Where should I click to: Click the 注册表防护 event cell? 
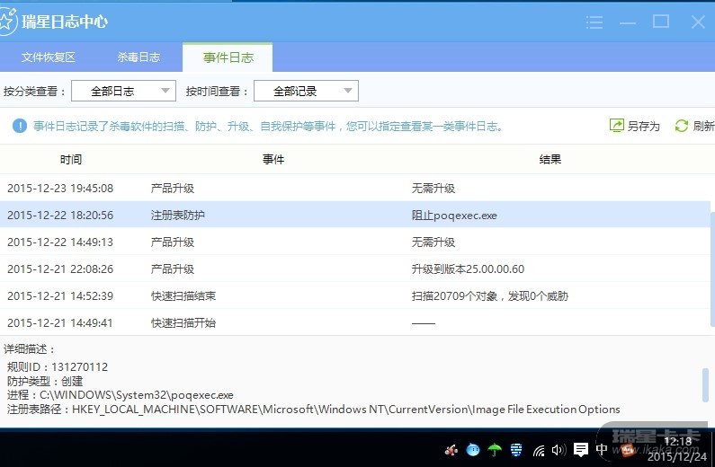[x=178, y=215]
